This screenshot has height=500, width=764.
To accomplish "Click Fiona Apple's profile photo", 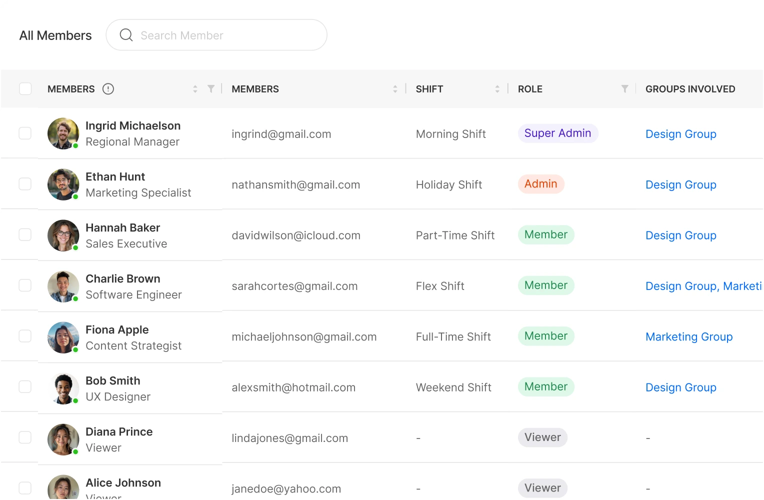I will point(63,337).
